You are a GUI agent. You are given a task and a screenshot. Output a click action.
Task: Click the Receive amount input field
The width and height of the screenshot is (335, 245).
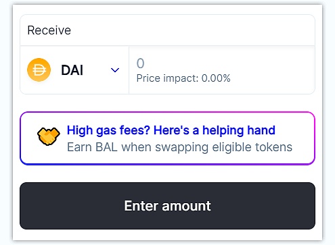222,70
